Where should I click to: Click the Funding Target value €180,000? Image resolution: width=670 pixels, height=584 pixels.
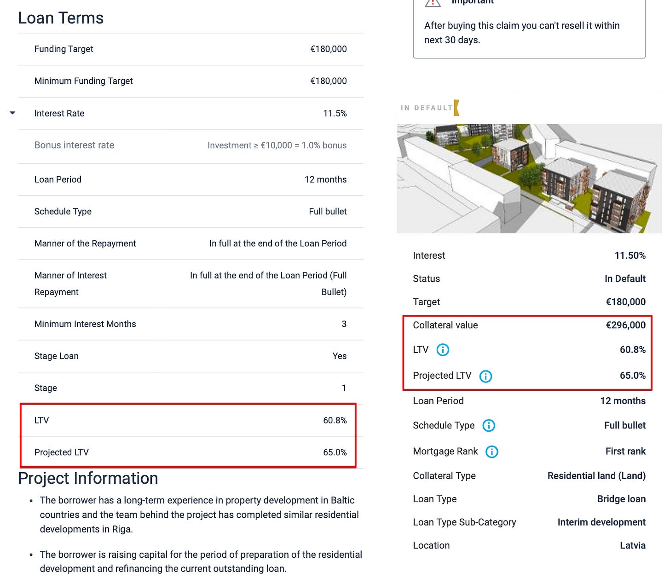[329, 49]
